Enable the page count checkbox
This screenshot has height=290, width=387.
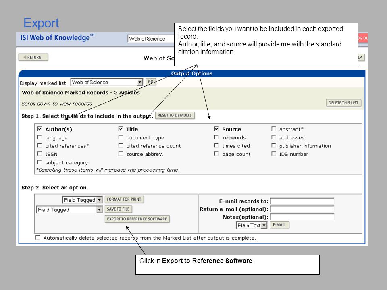click(x=216, y=154)
